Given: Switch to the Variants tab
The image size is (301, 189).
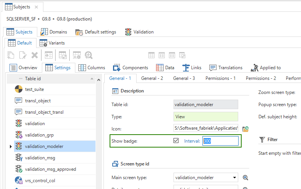Looking at the screenshot, I should 52,43.
